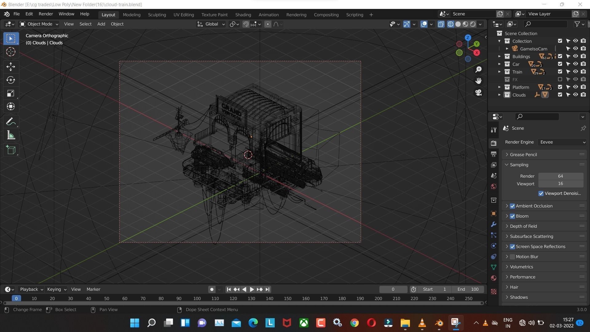Uncheck Viewport Denoising
The height and width of the screenshot is (332, 590).
click(541, 193)
